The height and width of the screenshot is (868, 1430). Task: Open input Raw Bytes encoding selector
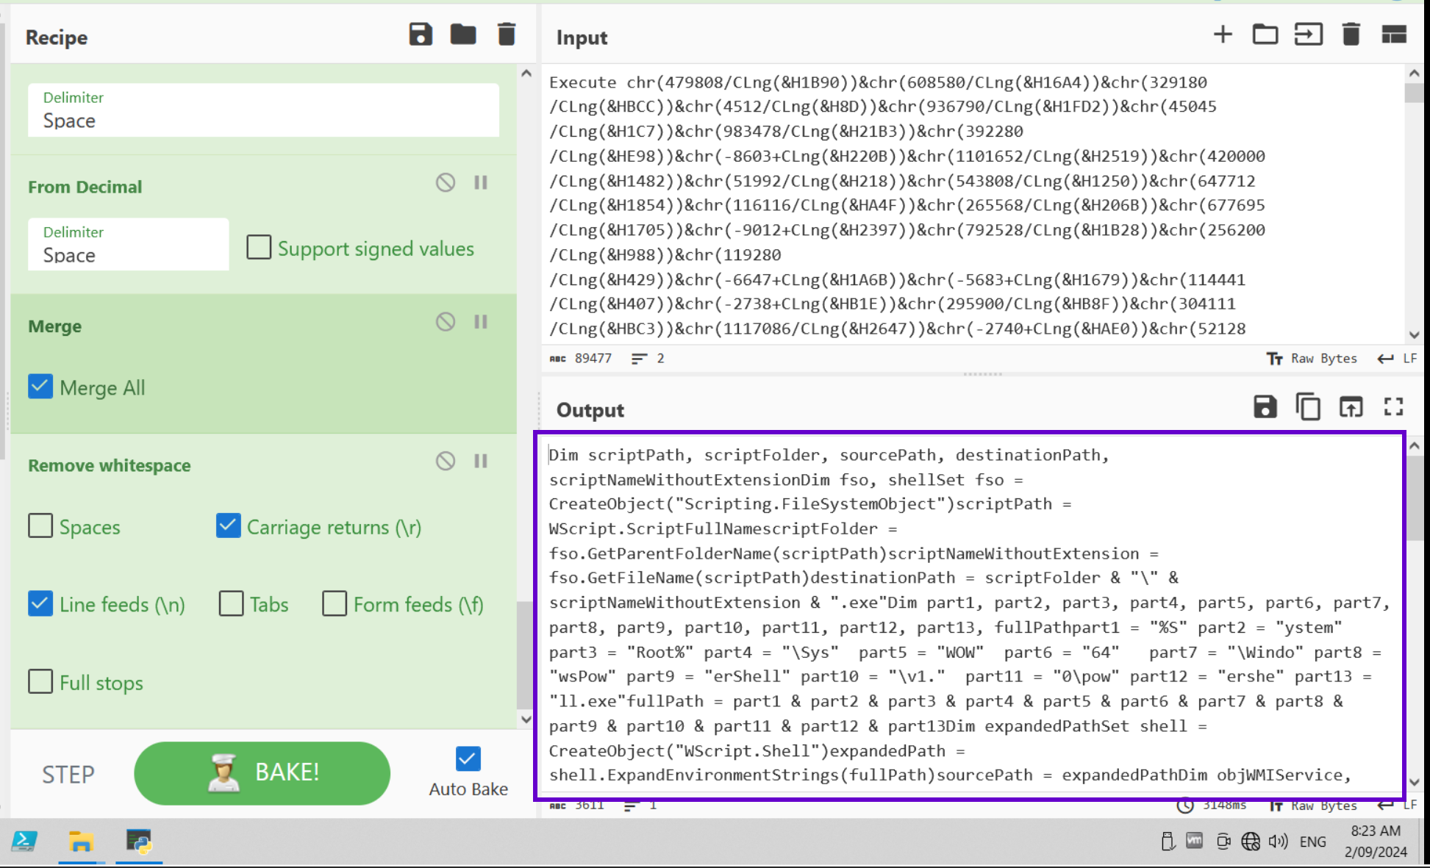tap(1313, 359)
